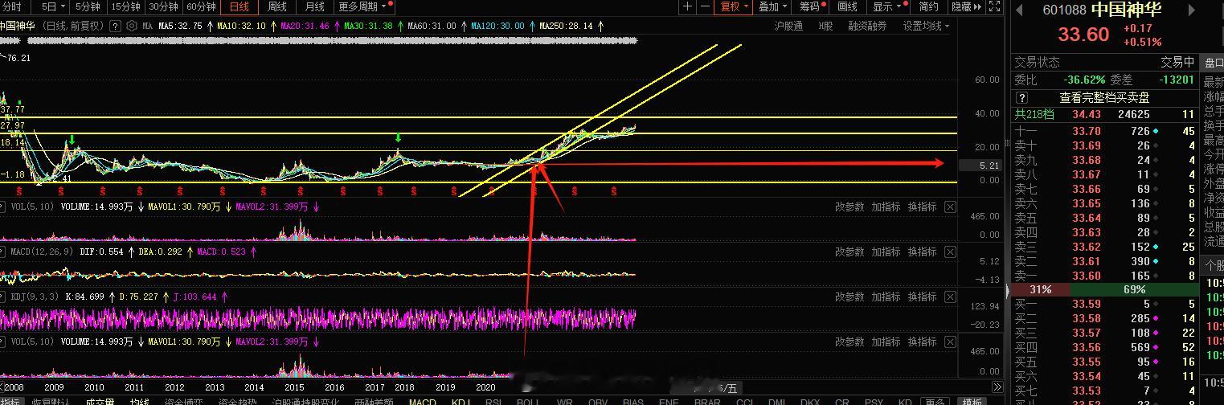
Task: Click 改参数 on the KDJ panel
Action: pos(849,297)
